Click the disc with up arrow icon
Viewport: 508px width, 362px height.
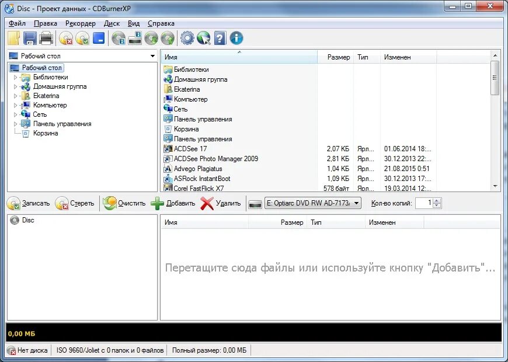168,38
